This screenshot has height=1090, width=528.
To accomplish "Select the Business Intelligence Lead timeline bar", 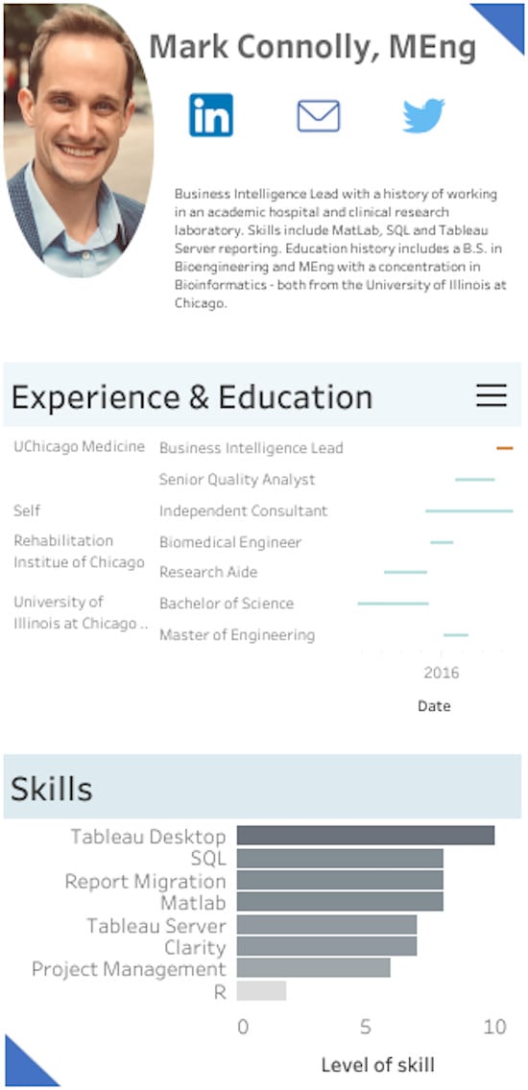I will [x=505, y=448].
